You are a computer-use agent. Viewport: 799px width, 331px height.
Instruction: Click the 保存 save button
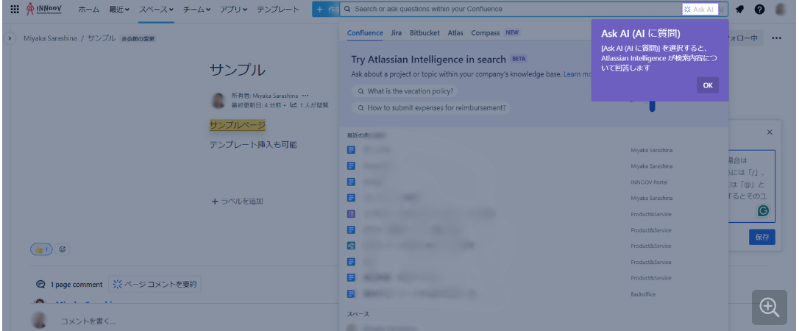point(761,237)
